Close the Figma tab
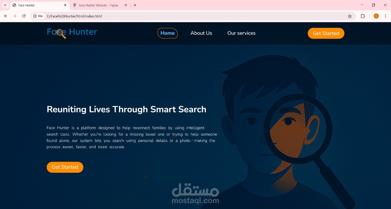Screen dimensions: 391x209 (126, 5)
